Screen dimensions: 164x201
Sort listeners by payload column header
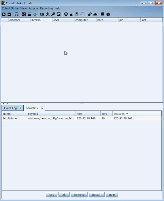pos(51,114)
